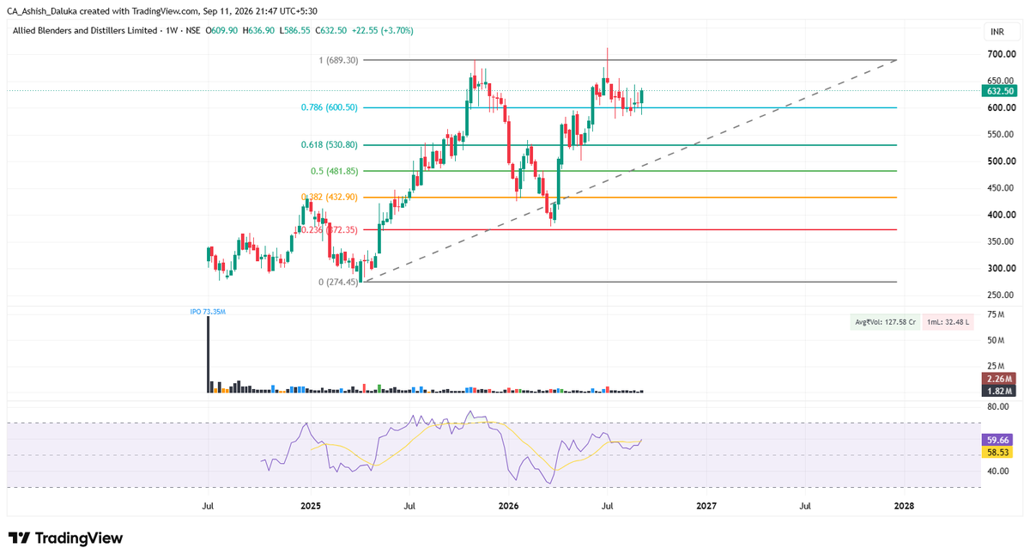This screenshot has height=560, width=1030.
Task: Click the 350.00 price axis label
Action: coord(1000,242)
